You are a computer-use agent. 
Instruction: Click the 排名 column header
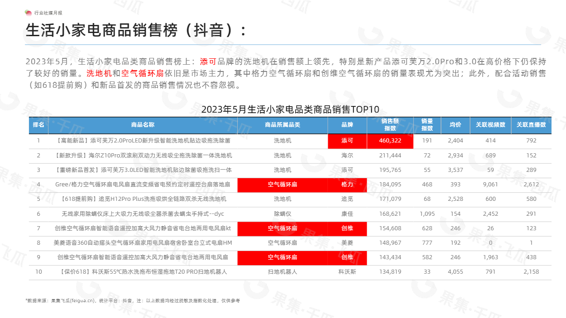coord(39,125)
